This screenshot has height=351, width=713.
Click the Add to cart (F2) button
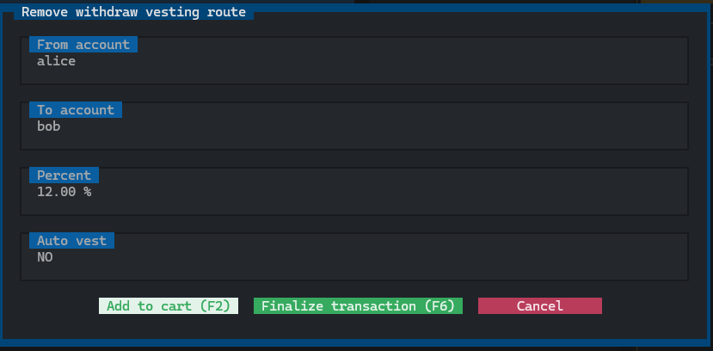pyautogui.click(x=169, y=306)
